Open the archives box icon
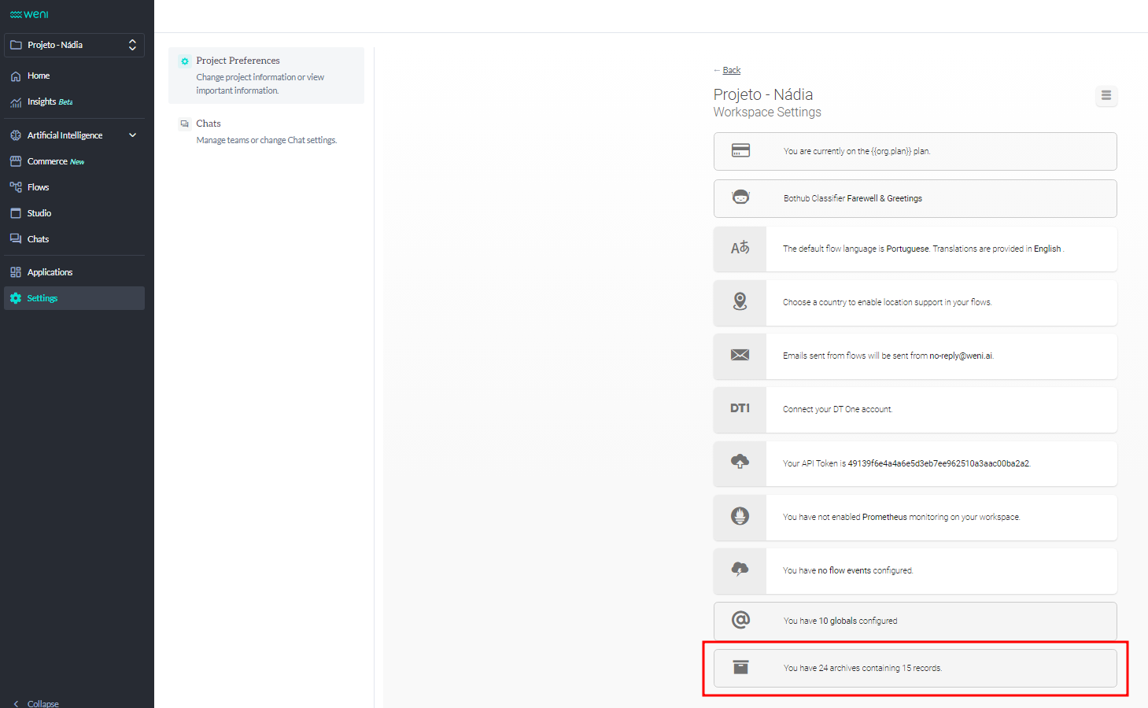This screenshot has width=1148, height=708. (x=740, y=668)
